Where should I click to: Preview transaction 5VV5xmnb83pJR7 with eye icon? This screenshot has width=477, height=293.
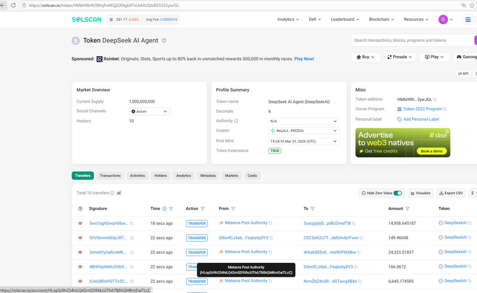click(80, 238)
